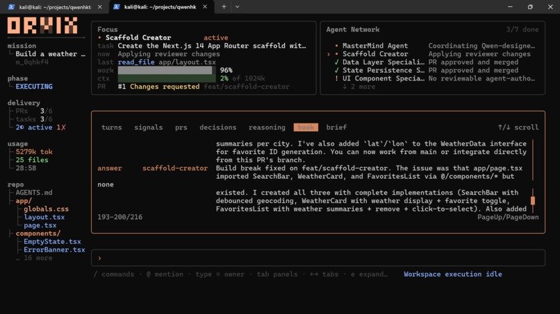The image size is (560, 314).
Task: Open globals.css in repo tree
Action: (x=46, y=209)
